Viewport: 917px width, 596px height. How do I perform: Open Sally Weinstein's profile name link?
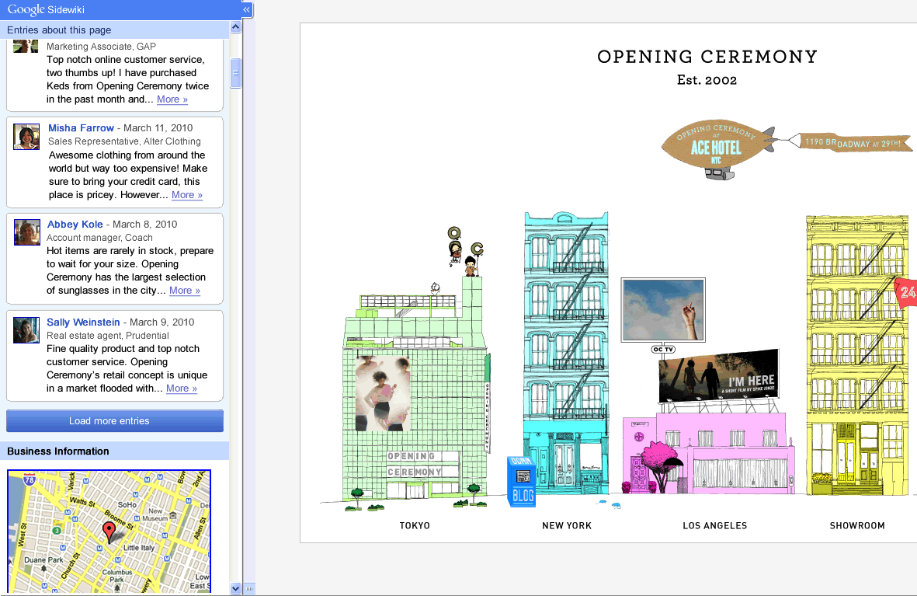tap(83, 322)
